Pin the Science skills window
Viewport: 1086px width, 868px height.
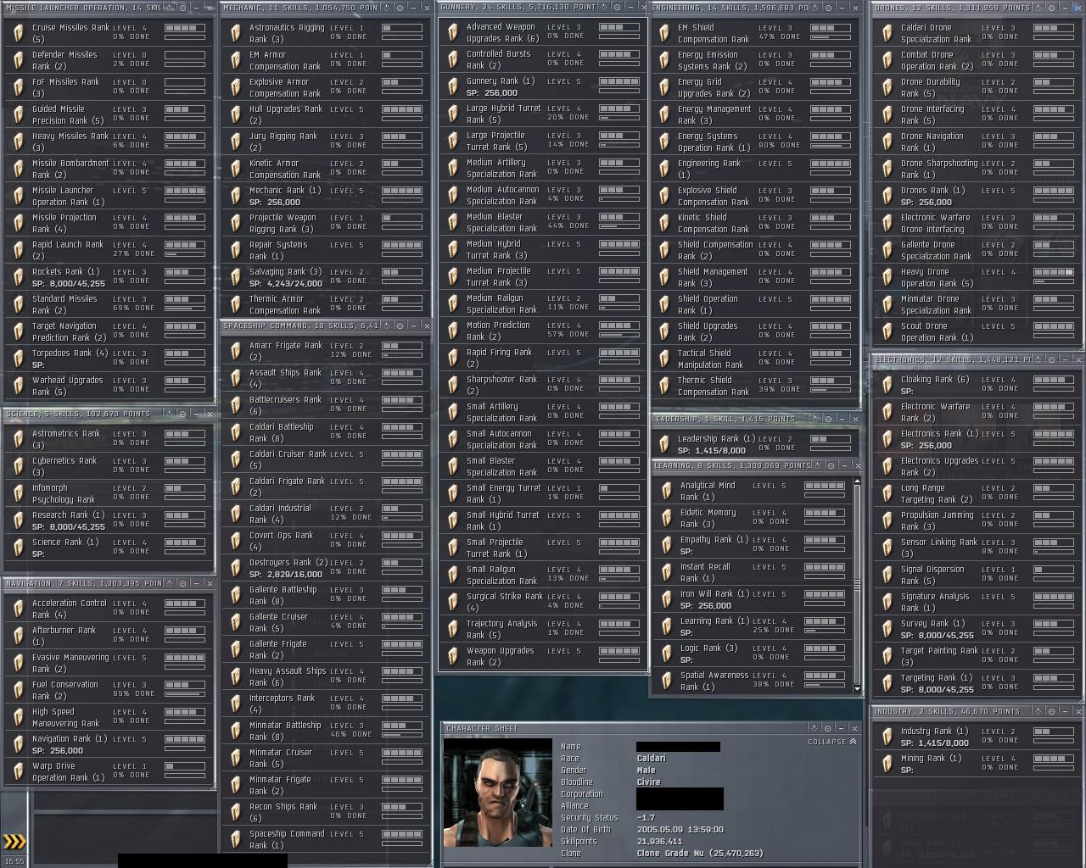182,414
